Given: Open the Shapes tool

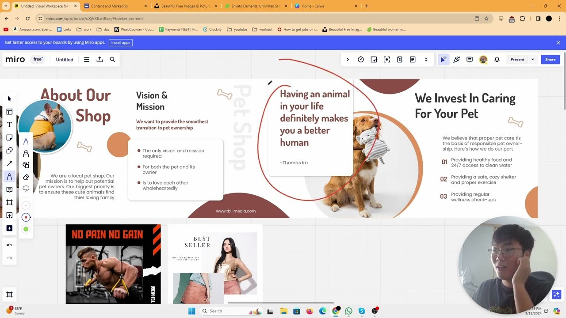Looking at the screenshot, I should click(x=9, y=151).
